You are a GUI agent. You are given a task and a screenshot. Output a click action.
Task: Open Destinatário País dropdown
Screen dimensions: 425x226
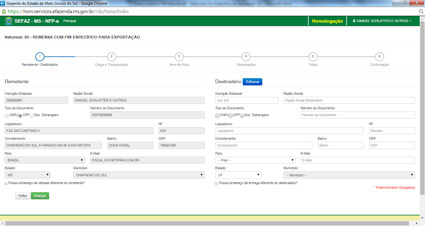click(255, 160)
